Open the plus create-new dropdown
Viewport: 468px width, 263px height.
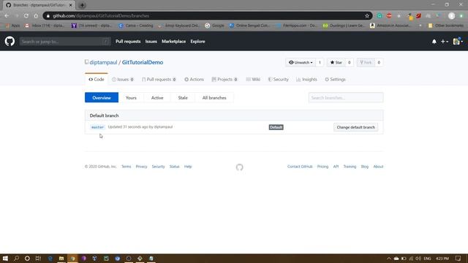[445, 42]
